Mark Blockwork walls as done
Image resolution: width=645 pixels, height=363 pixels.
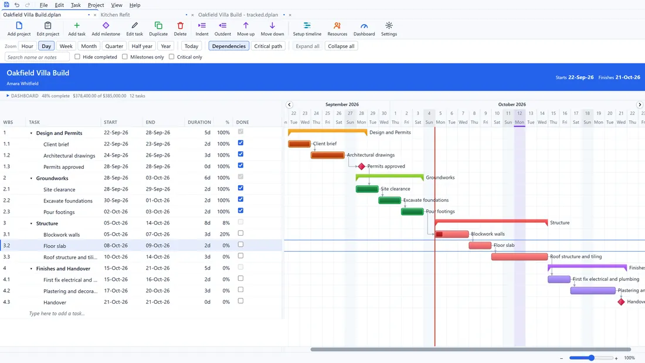click(x=240, y=233)
